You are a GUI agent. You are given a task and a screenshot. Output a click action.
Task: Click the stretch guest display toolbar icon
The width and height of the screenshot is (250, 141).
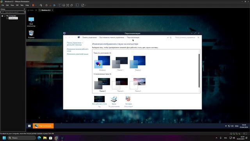(83, 5)
